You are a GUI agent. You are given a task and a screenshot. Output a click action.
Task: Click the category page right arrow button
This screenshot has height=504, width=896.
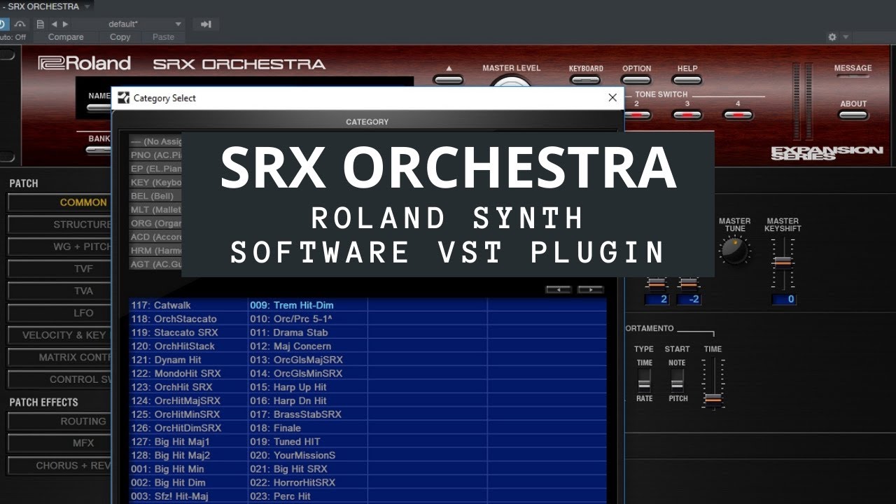coord(590,289)
